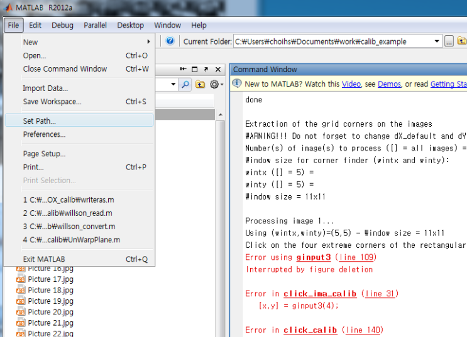
Task: Select Picture 18.jpg in file list
Action: (50, 291)
